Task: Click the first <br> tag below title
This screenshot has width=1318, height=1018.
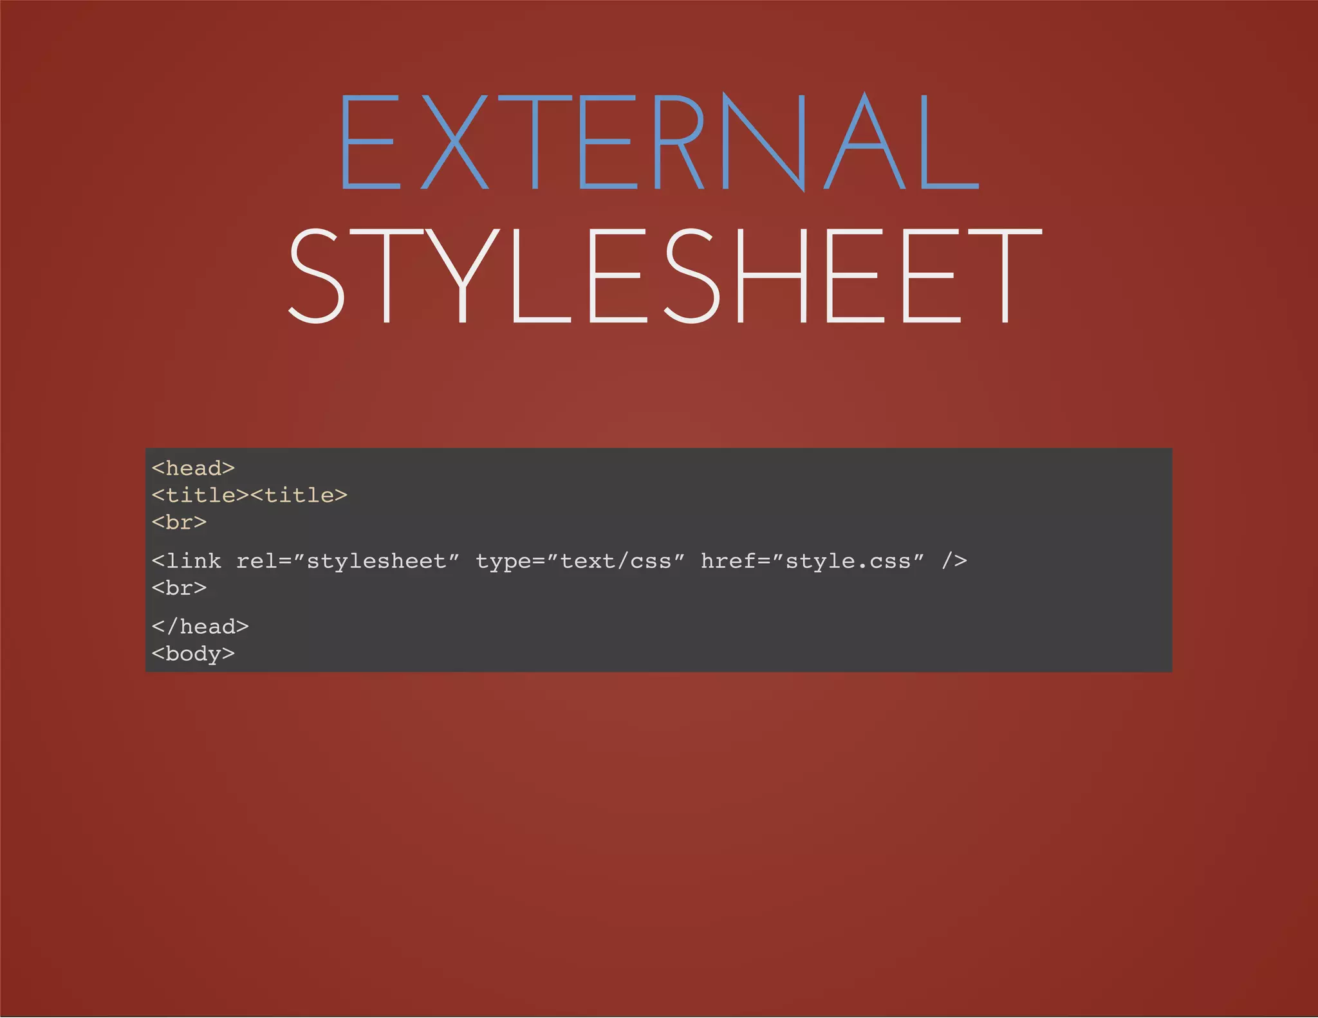Action: (x=179, y=523)
